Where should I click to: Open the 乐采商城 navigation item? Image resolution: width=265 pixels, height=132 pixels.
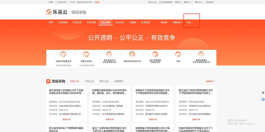click(x=63, y=22)
